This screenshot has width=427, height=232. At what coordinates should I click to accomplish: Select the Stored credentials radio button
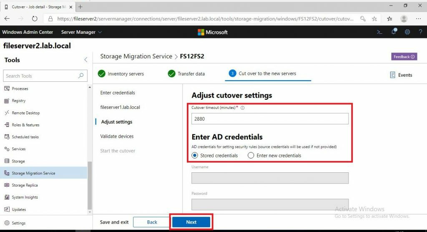tap(195, 155)
